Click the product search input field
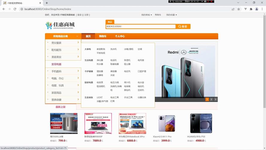The image size is (266, 150). pos(141,26)
